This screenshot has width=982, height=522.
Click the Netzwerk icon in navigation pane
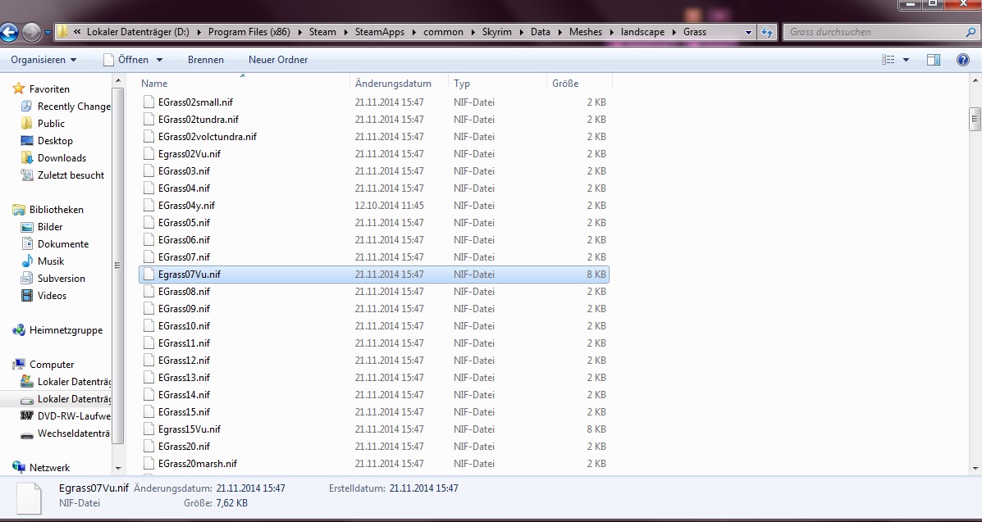[x=19, y=468]
